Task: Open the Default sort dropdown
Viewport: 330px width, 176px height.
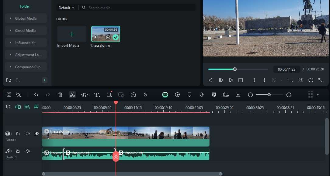Action: [66, 8]
